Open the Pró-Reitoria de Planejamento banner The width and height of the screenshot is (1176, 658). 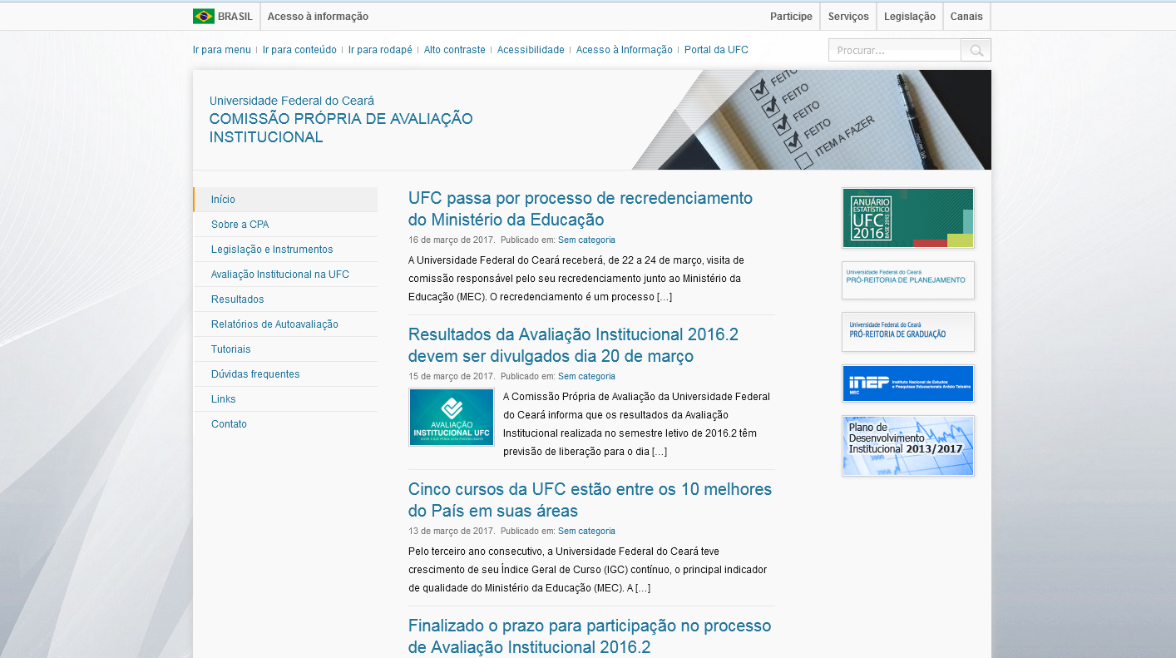click(908, 280)
